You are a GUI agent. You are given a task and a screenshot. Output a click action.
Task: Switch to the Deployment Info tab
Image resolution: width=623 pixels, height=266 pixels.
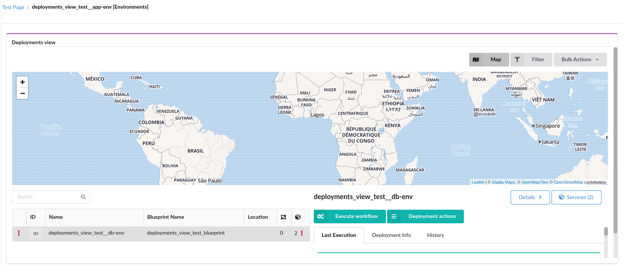[391, 235]
